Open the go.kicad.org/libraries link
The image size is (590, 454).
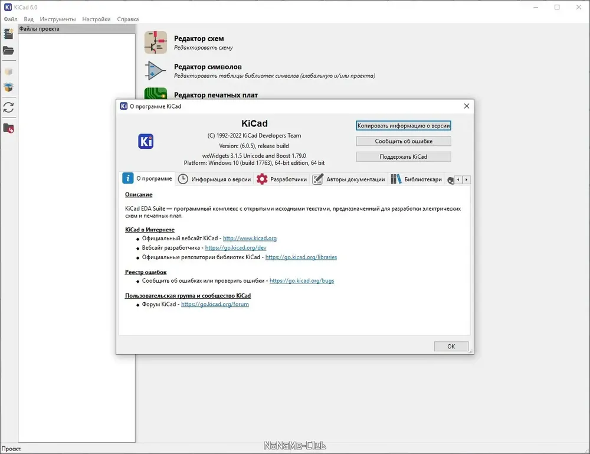point(301,257)
